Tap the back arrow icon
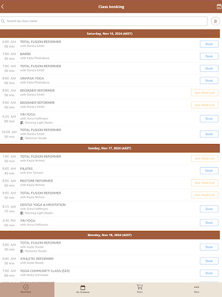The width and height of the screenshot is (222, 297). pos(2,6)
